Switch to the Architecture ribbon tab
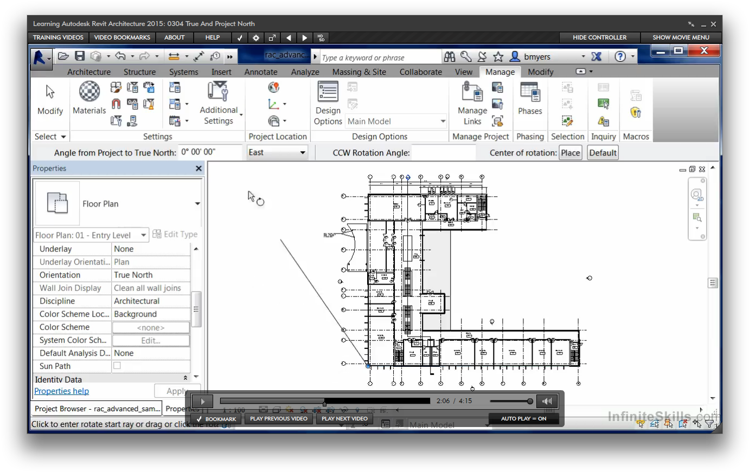 tap(89, 72)
